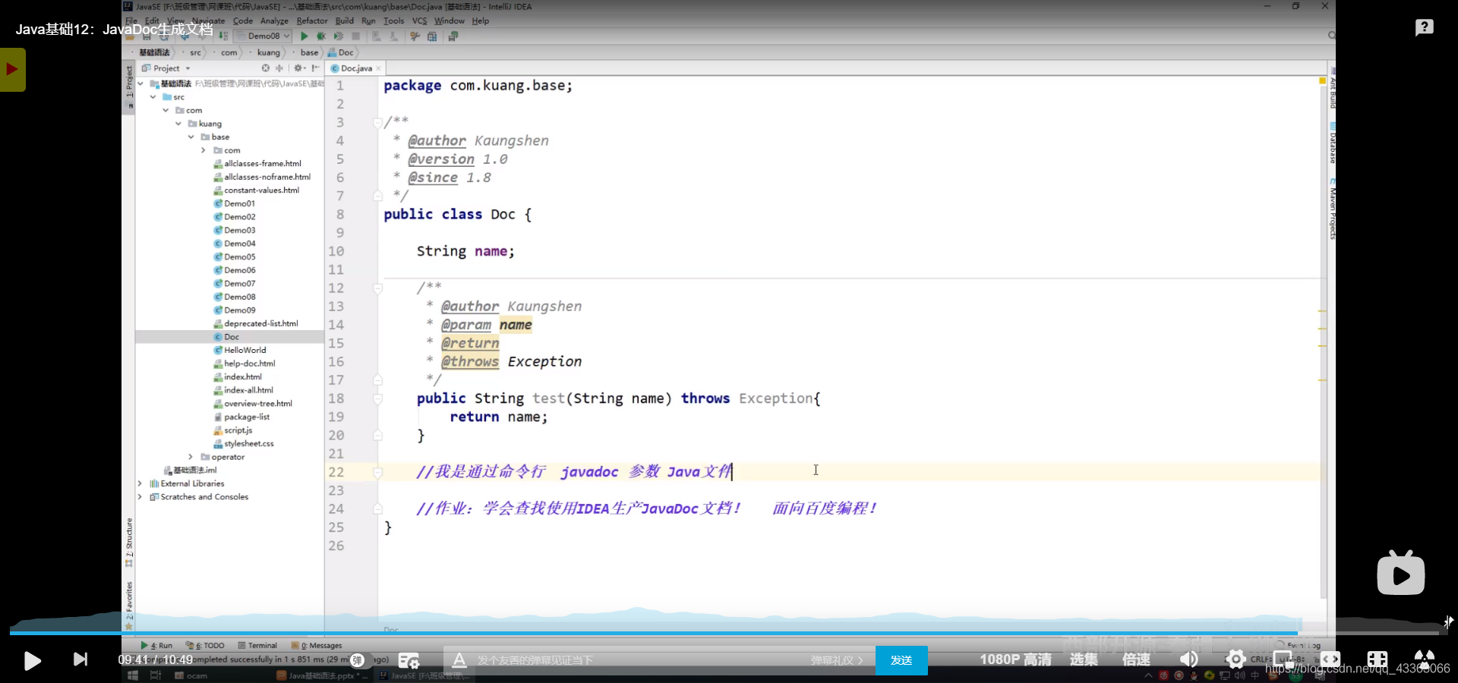The height and width of the screenshot is (683, 1458).
Task: Click the video progress bar
Action: (725, 632)
